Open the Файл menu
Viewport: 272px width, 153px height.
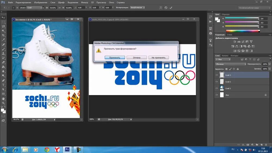click(10, 2)
